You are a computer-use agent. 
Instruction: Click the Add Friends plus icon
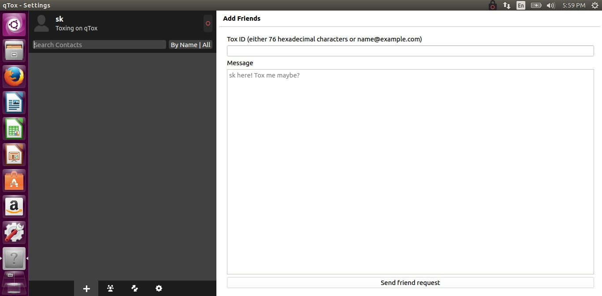[86, 289]
